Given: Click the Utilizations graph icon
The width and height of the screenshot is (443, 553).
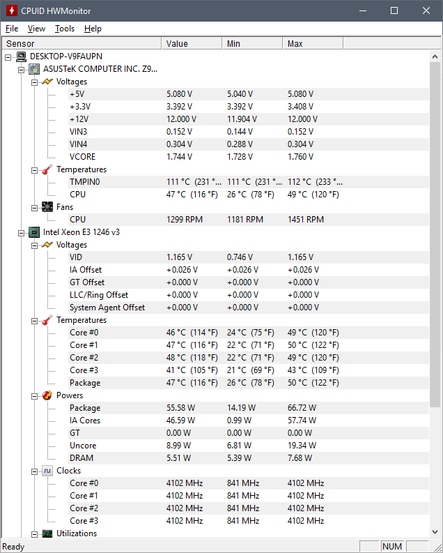Looking at the screenshot, I should 47,533.
